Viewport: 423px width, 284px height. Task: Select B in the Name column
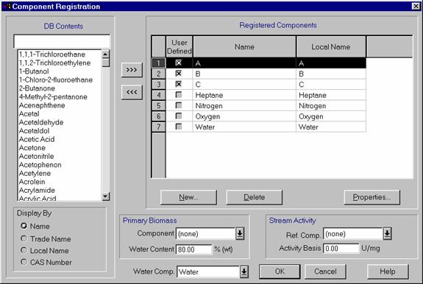(x=244, y=74)
